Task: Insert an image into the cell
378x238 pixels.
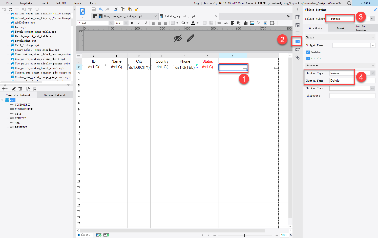Action: click(x=252, y=23)
